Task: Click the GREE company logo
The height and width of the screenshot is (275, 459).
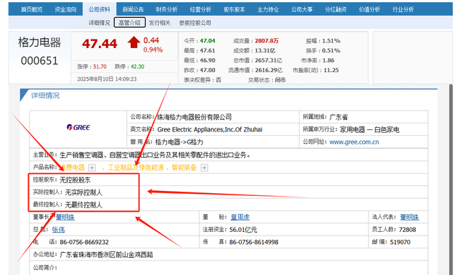Action: (x=78, y=127)
